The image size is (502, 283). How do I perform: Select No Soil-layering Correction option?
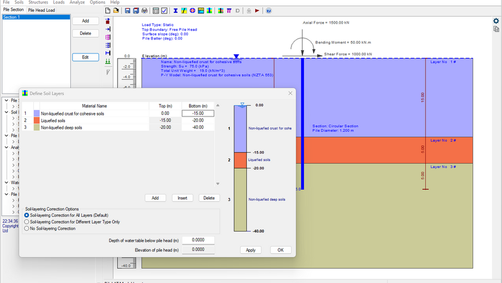point(27,229)
